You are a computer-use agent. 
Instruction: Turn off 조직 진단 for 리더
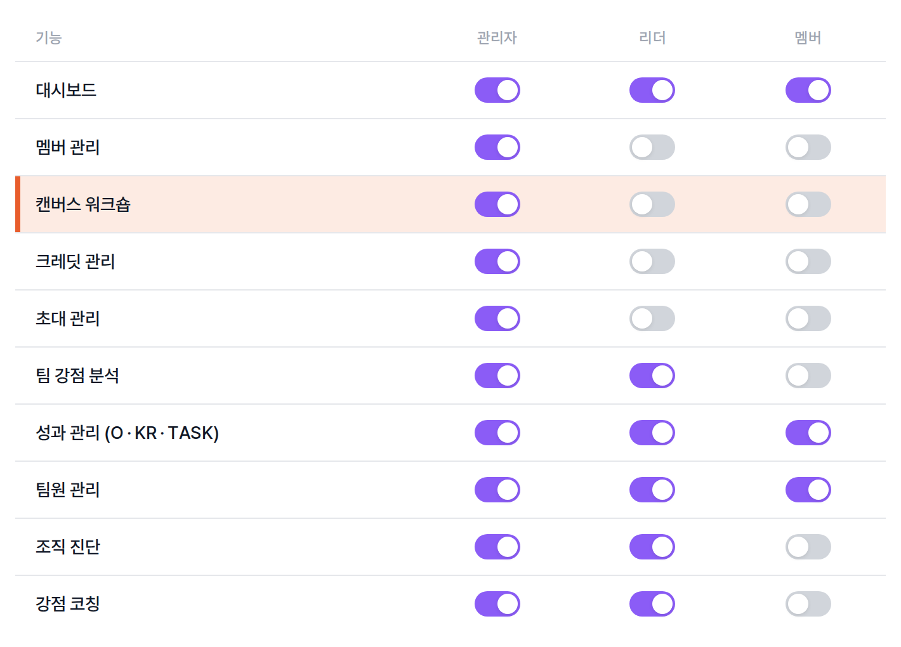click(652, 547)
